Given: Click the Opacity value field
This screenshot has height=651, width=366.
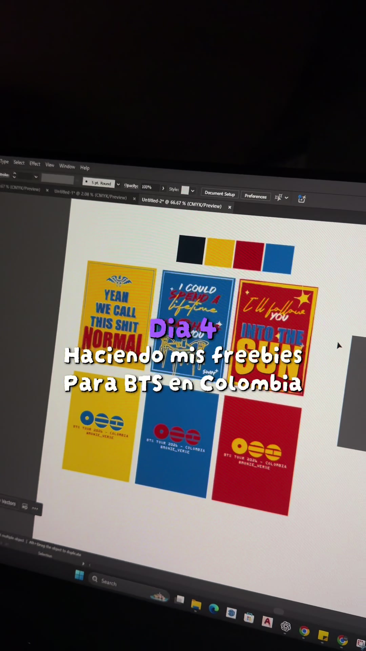Looking at the screenshot, I should point(149,187).
